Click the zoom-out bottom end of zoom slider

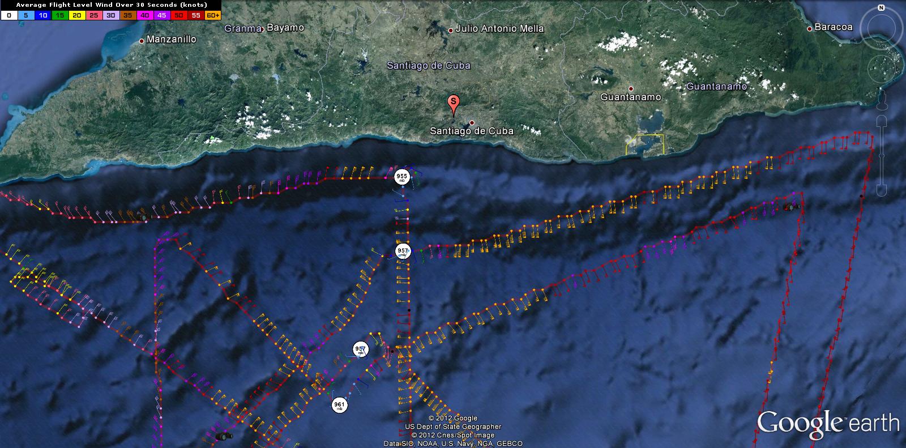tap(882, 189)
